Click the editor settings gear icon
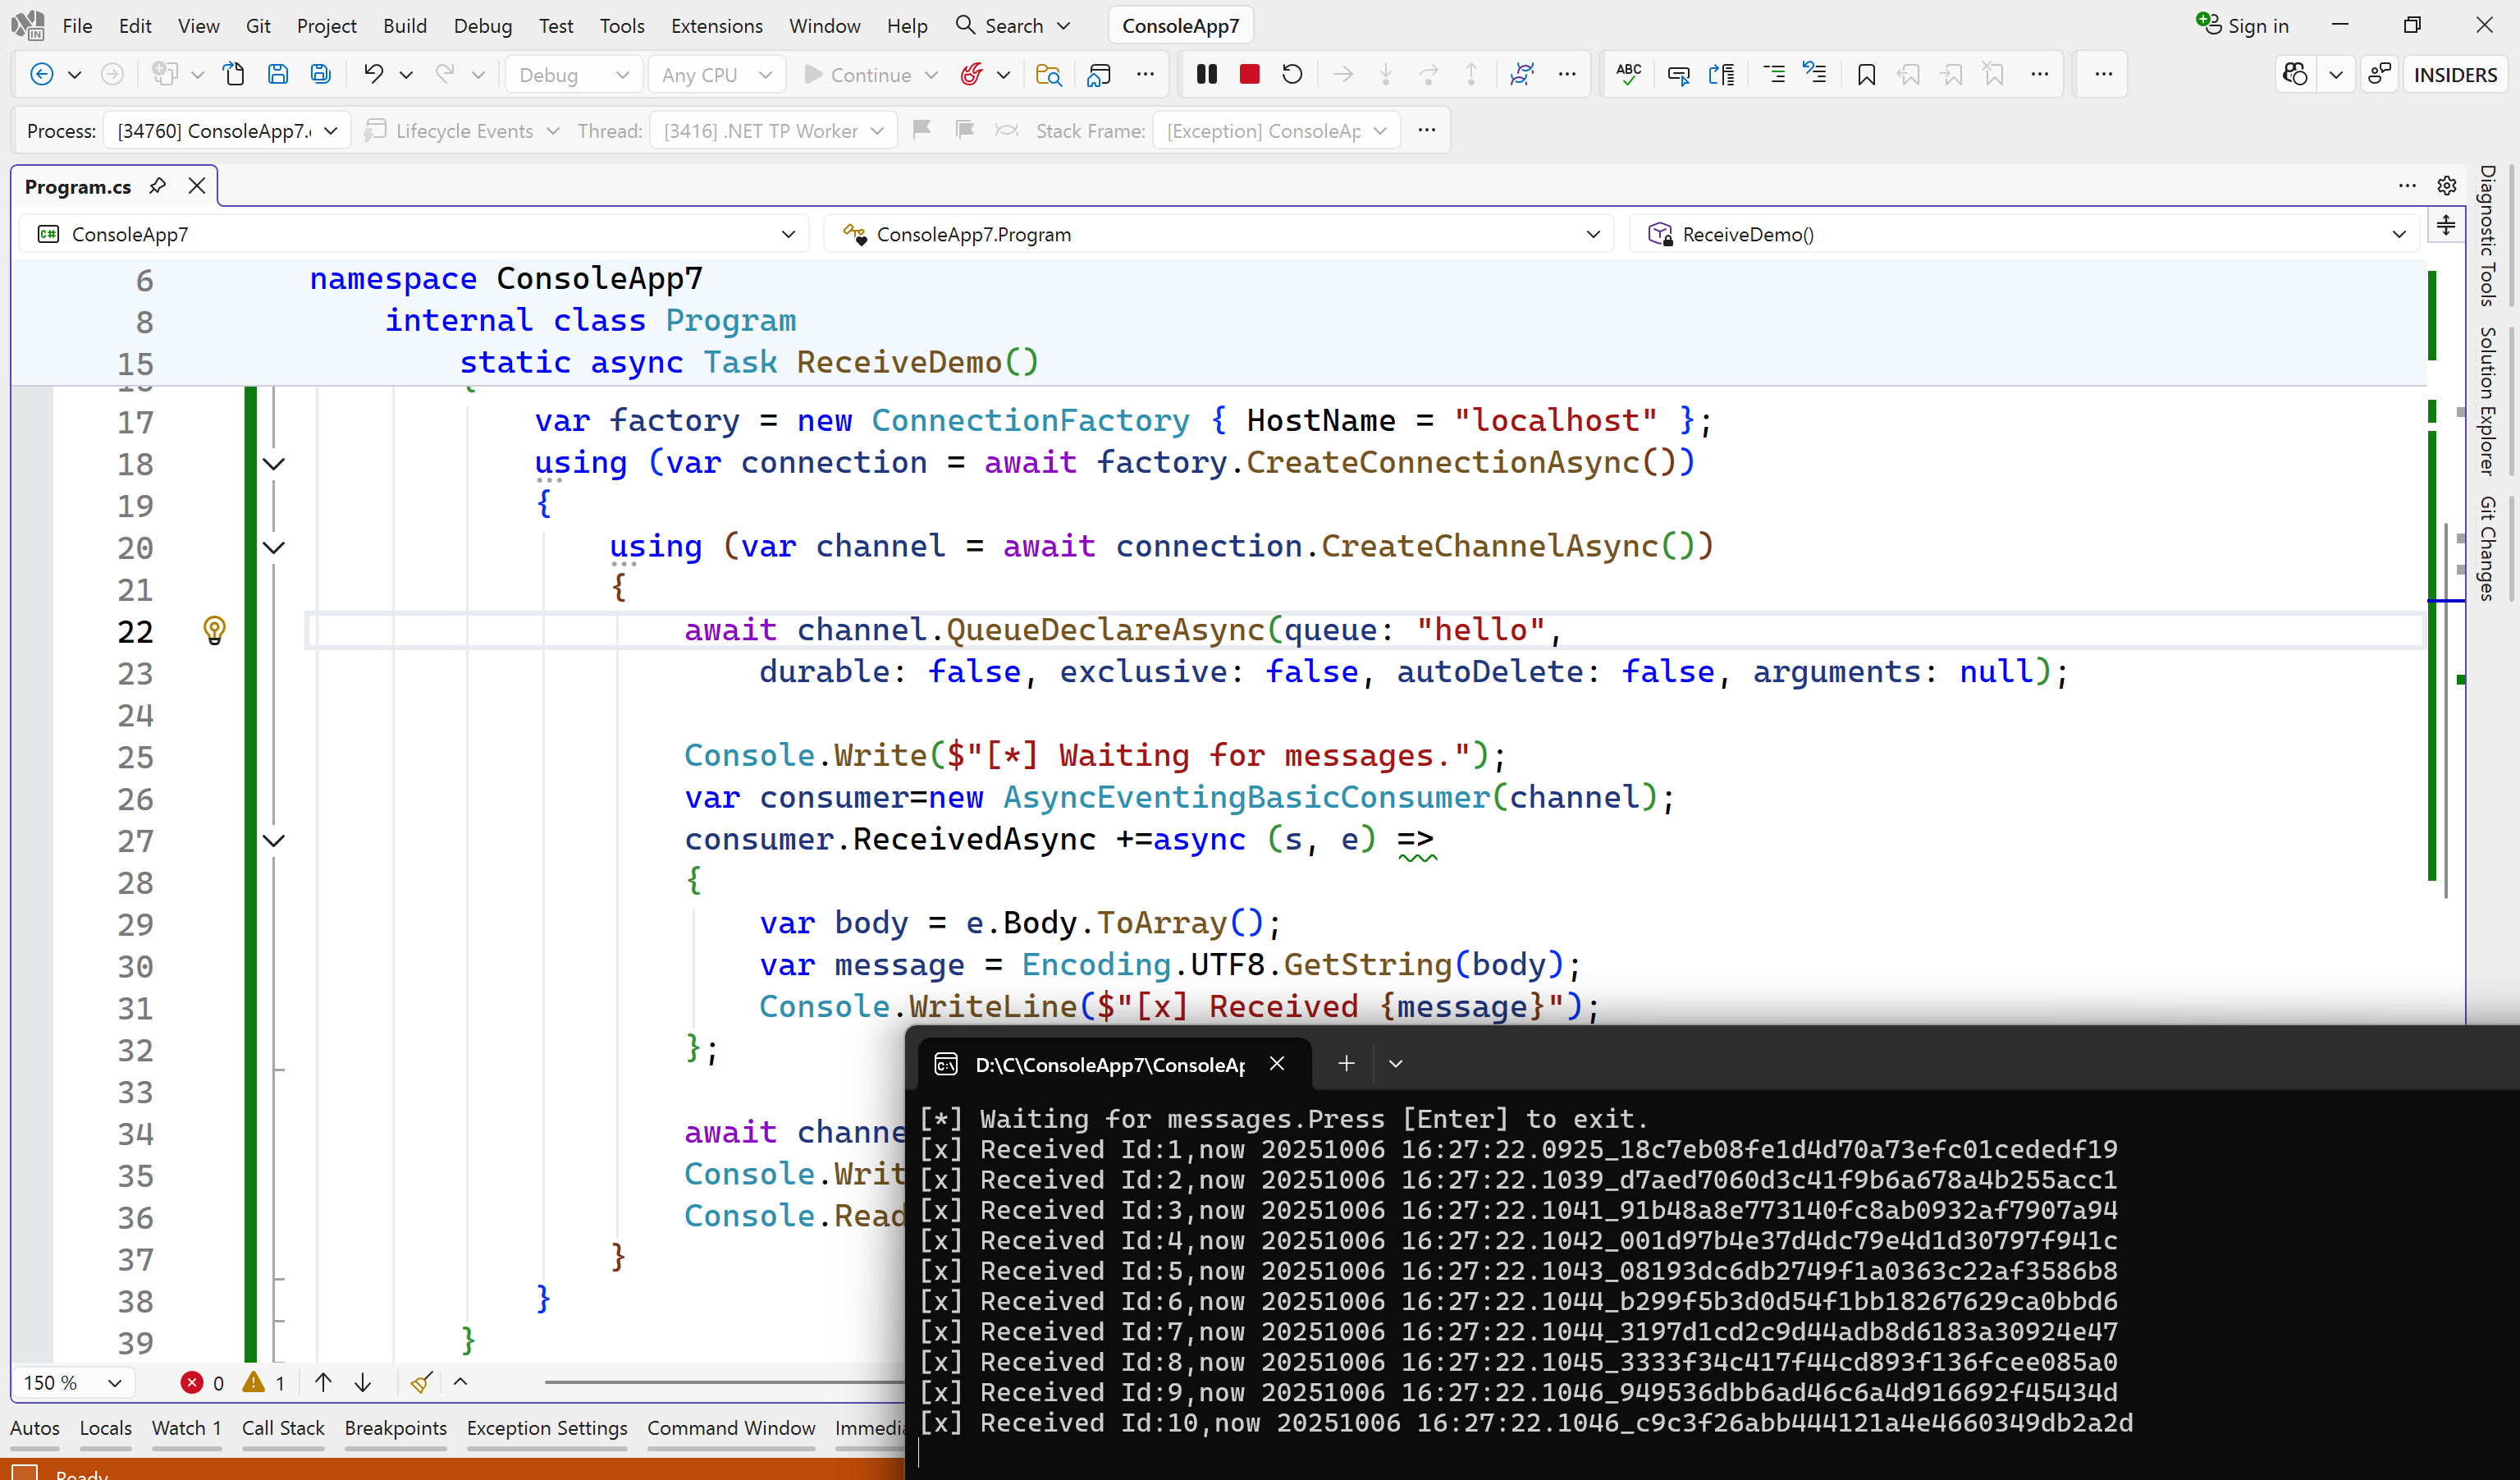 pos(2446,186)
